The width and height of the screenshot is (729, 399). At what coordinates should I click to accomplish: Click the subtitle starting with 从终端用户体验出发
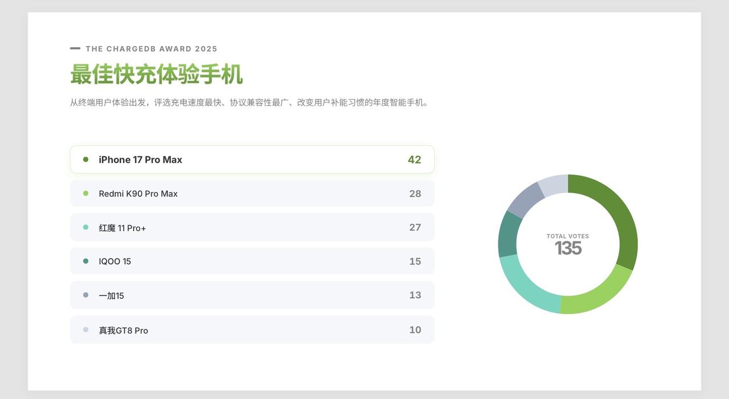249,102
